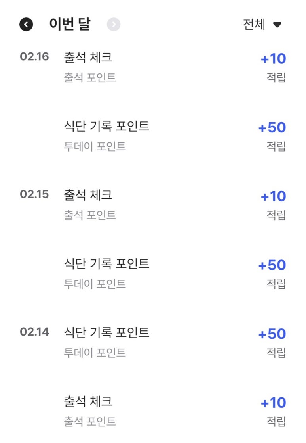Go to previous month with back arrow
Screen dimensions: 306x443
26,24
